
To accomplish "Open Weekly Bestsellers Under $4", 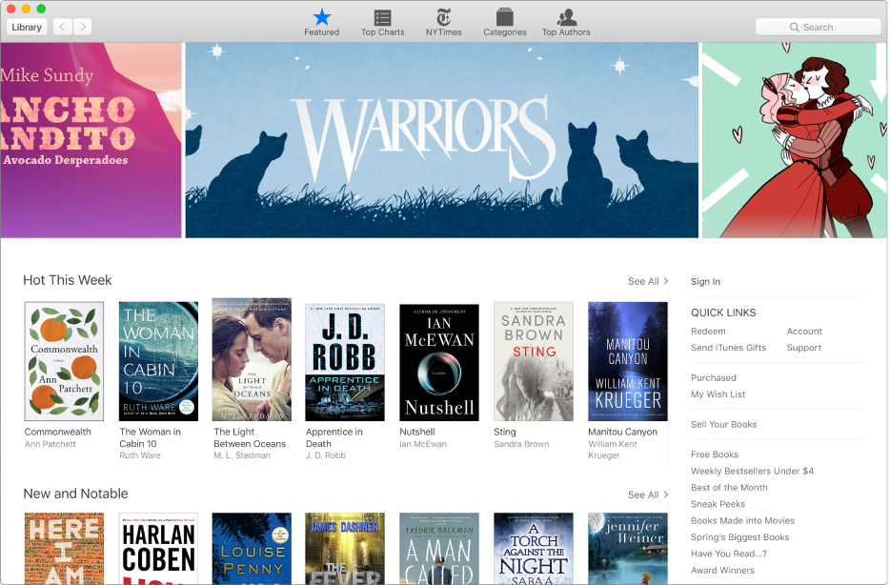I will (x=753, y=471).
